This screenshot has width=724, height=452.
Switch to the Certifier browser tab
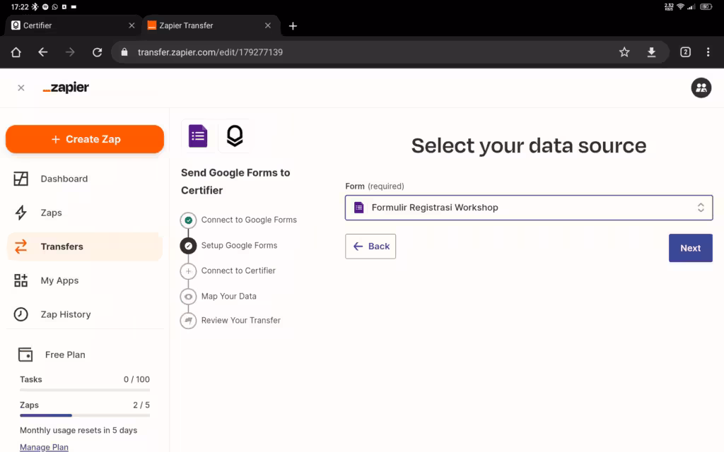[x=71, y=25]
